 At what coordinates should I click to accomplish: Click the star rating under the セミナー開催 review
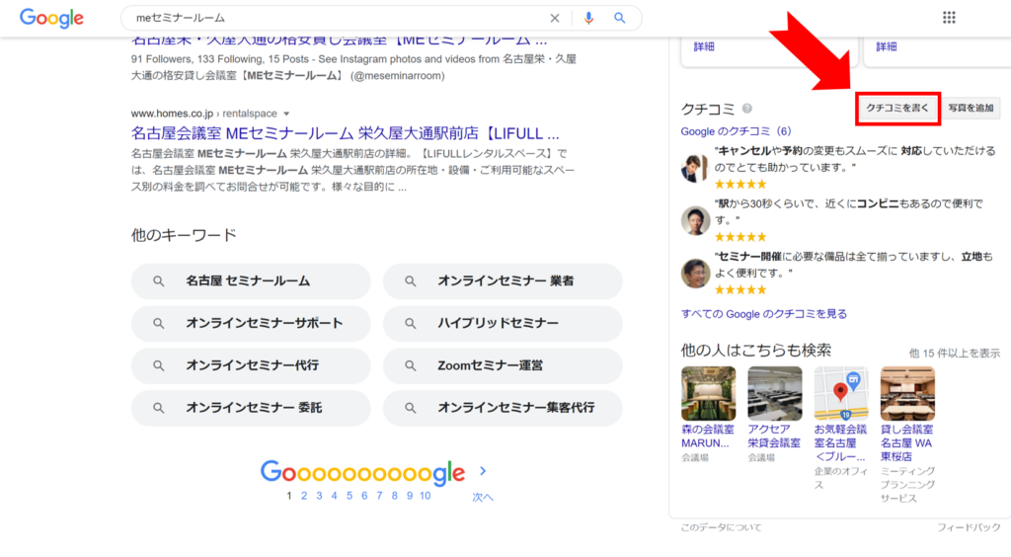[740, 290]
